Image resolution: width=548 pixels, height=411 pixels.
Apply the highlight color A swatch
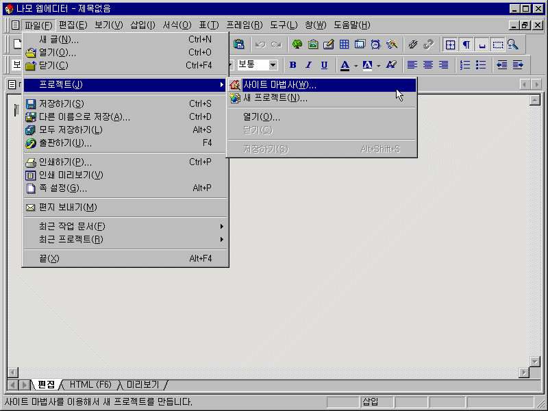[x=367, y=65]
